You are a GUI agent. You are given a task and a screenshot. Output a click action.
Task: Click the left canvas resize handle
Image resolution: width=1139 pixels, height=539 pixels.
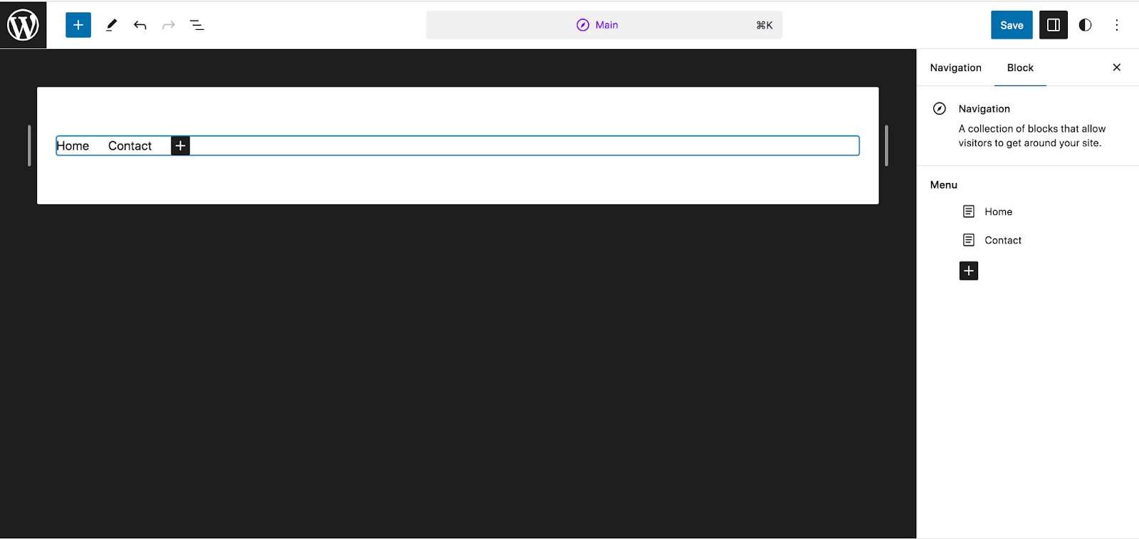tap(29, 146)
